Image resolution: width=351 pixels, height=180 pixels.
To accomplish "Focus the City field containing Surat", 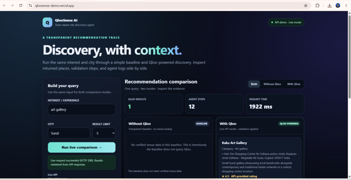I will pos(69,133).
